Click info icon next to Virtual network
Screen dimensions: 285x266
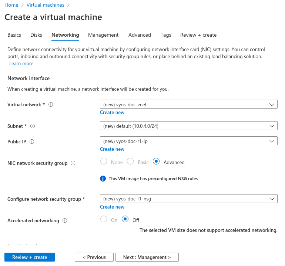pyautogui.click(x=51, y=105)
